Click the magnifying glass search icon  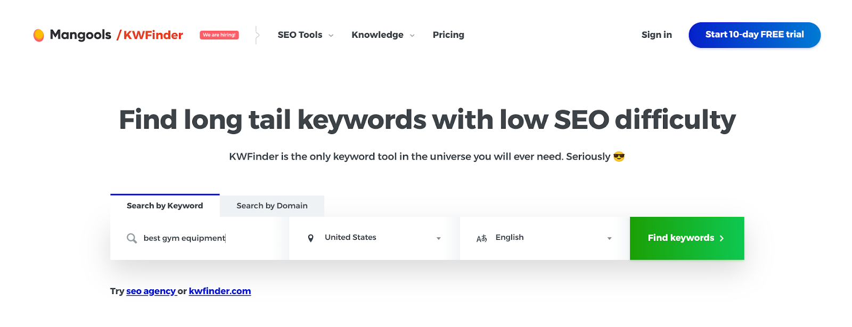pos(132,238)
